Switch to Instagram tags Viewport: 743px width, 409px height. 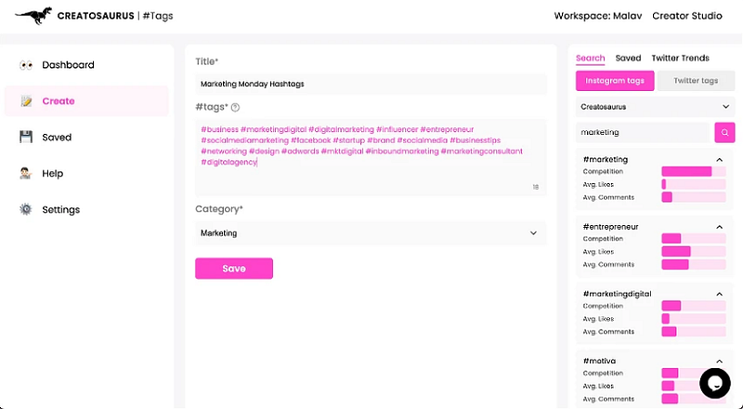(615, 81)
